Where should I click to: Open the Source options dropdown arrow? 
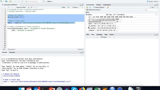[79, 7]
